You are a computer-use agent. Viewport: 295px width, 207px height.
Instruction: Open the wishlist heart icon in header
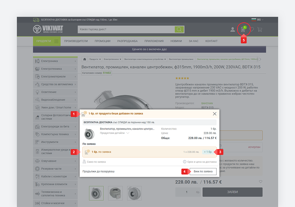[x=252, y=30]
